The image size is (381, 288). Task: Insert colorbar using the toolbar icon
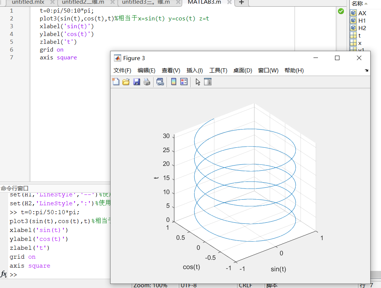coord(174,82)
